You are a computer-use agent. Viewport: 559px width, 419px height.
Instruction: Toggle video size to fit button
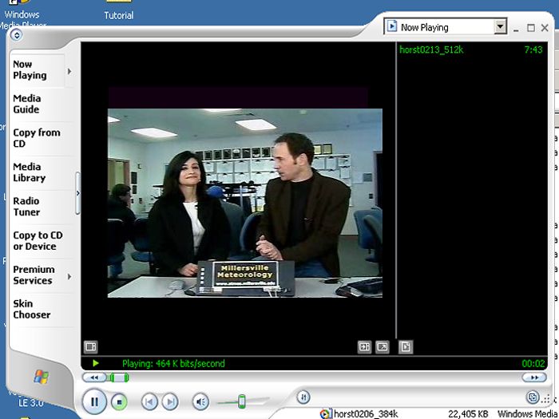click(364, 346)
